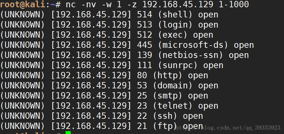Click the port 21 (ftp) entry
Screen dimensions: 284x134
click(157, 126)
